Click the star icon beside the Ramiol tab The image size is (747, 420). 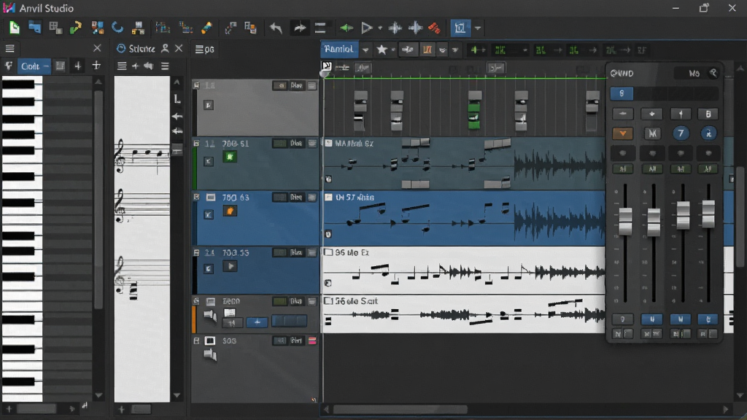[x=382, y=50]
